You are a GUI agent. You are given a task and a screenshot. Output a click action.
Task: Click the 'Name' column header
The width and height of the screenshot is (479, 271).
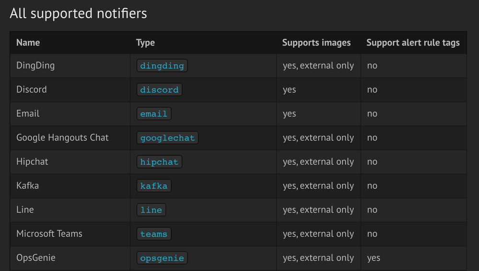pyautogui.click(x=28, y=43)
